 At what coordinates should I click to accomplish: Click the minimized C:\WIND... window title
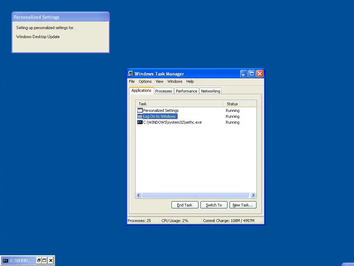pyautogui.click(x=21, y=260)
